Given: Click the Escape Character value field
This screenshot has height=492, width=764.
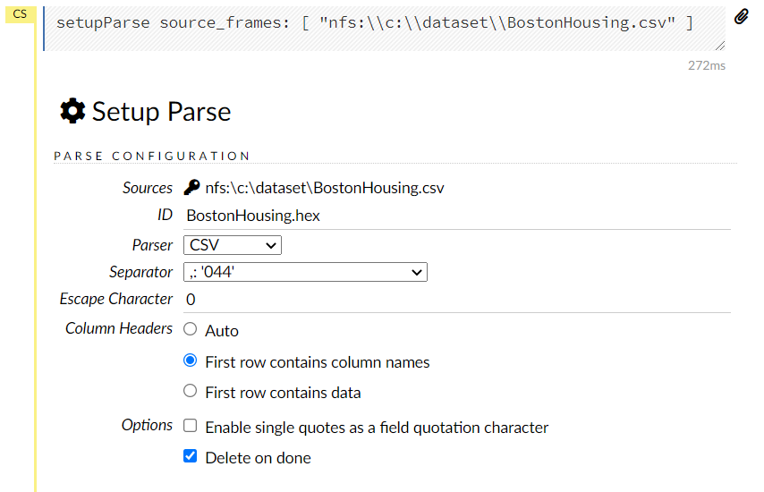Looking at the screenshot, I should (191, 300).
